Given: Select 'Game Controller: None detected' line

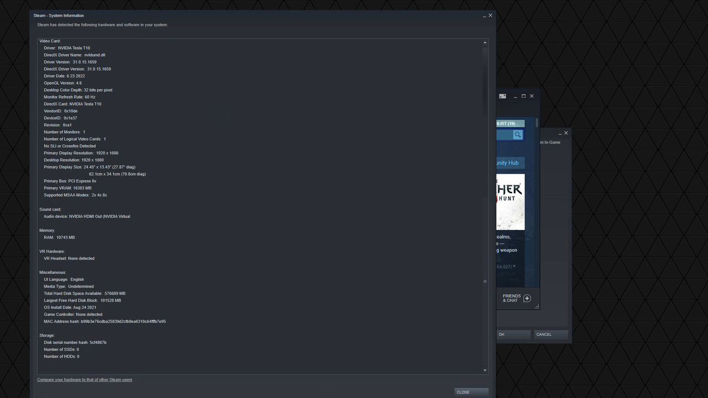Looking at the screenshot, I should click(x=73, y=315).
